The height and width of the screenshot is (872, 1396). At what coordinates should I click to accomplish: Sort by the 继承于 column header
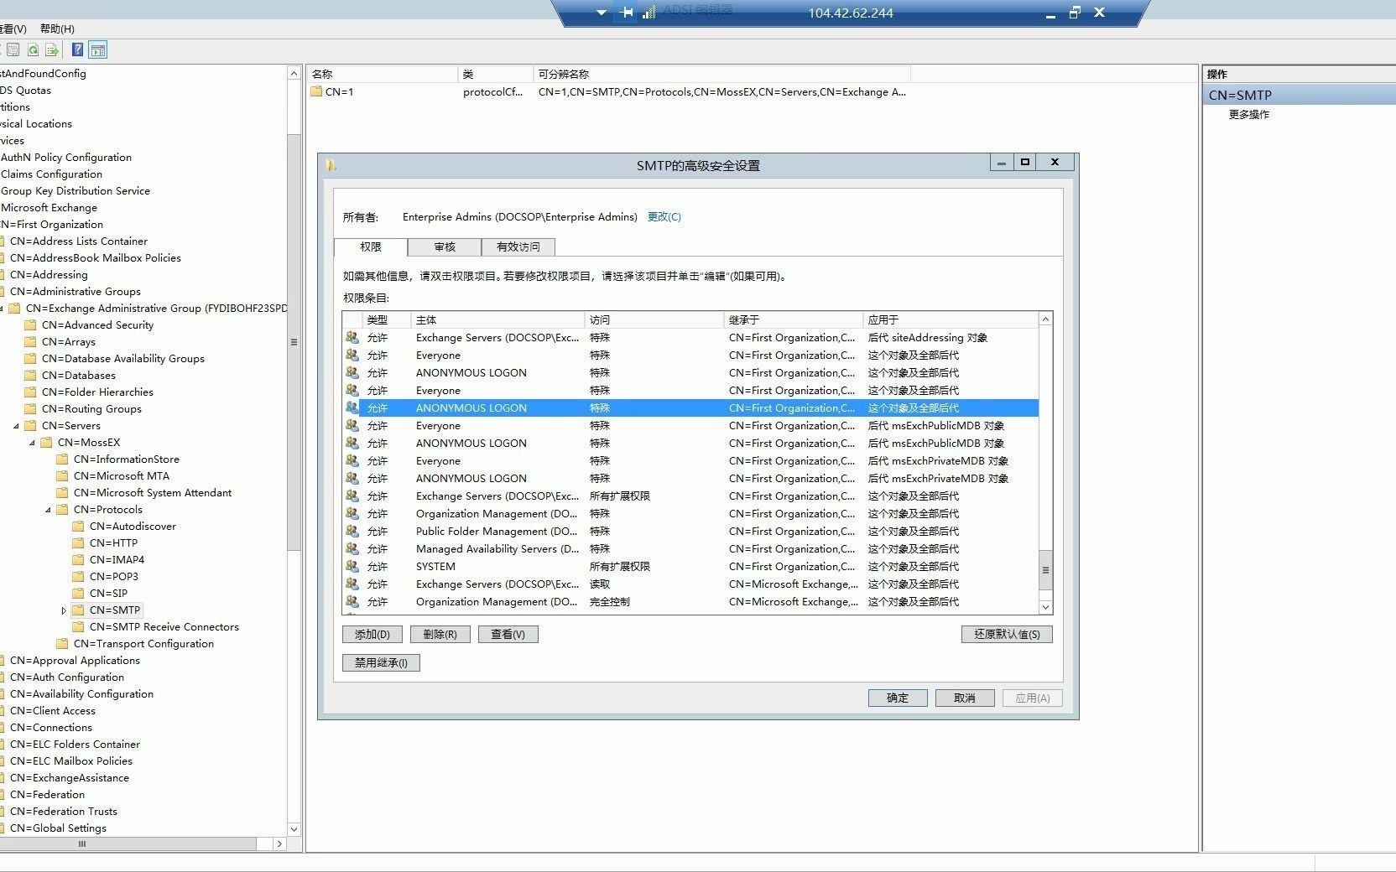click(793, 319)
